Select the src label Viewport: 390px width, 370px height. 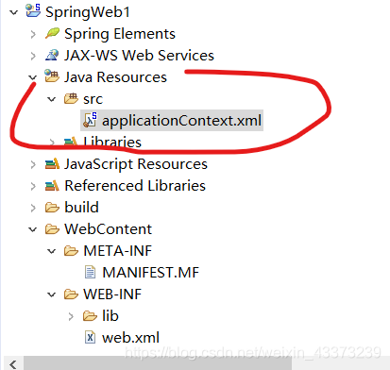93,99
